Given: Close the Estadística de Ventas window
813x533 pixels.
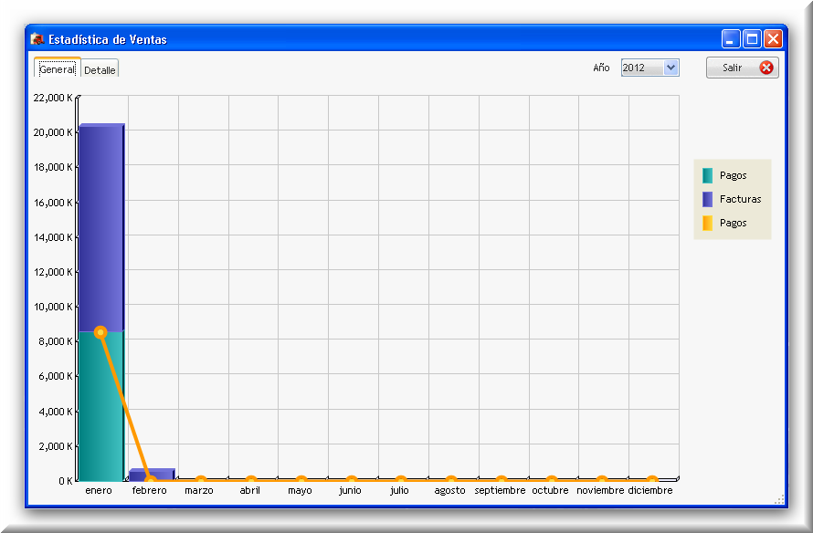Looking at the screenshot, I should (773, 39).
